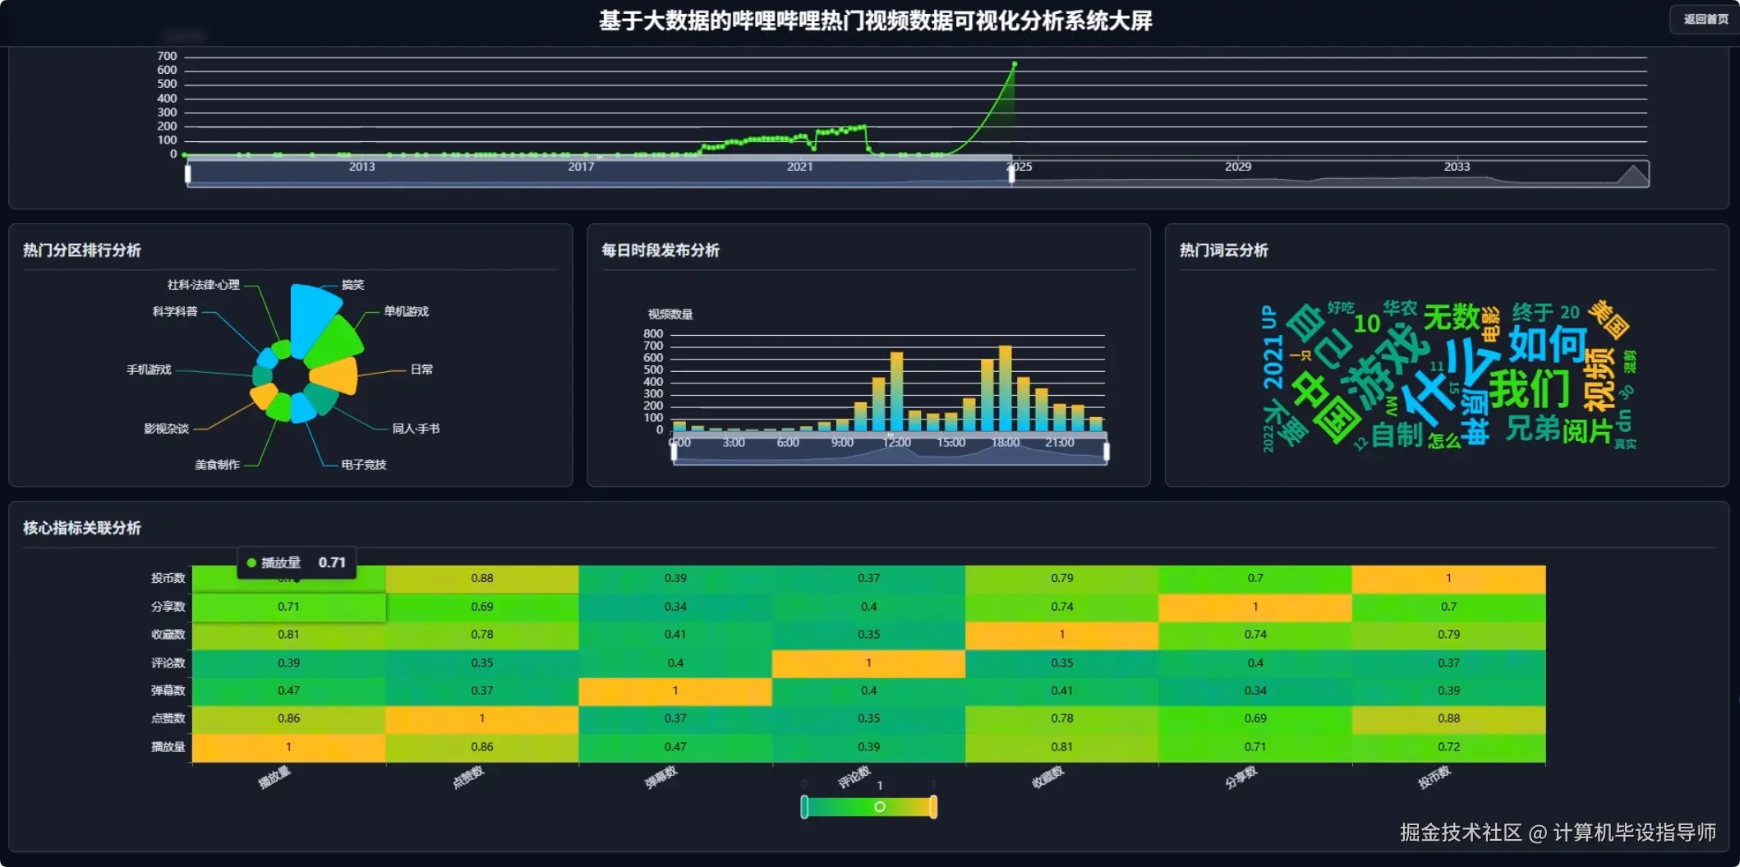Click the circular indicator on the heatmap color scale
Viewport: 1740px width, 867px height.
[880, 807]
